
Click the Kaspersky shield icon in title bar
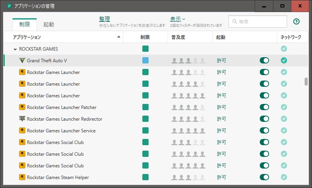9,6
